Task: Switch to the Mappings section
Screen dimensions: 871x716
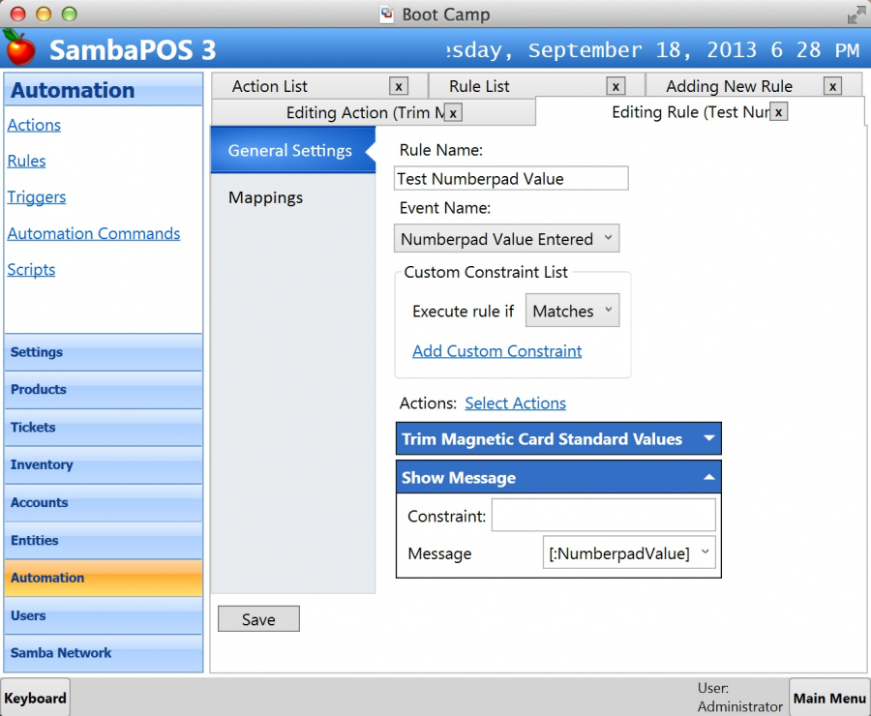Action: pyautogui.click(x=265, y=197)
